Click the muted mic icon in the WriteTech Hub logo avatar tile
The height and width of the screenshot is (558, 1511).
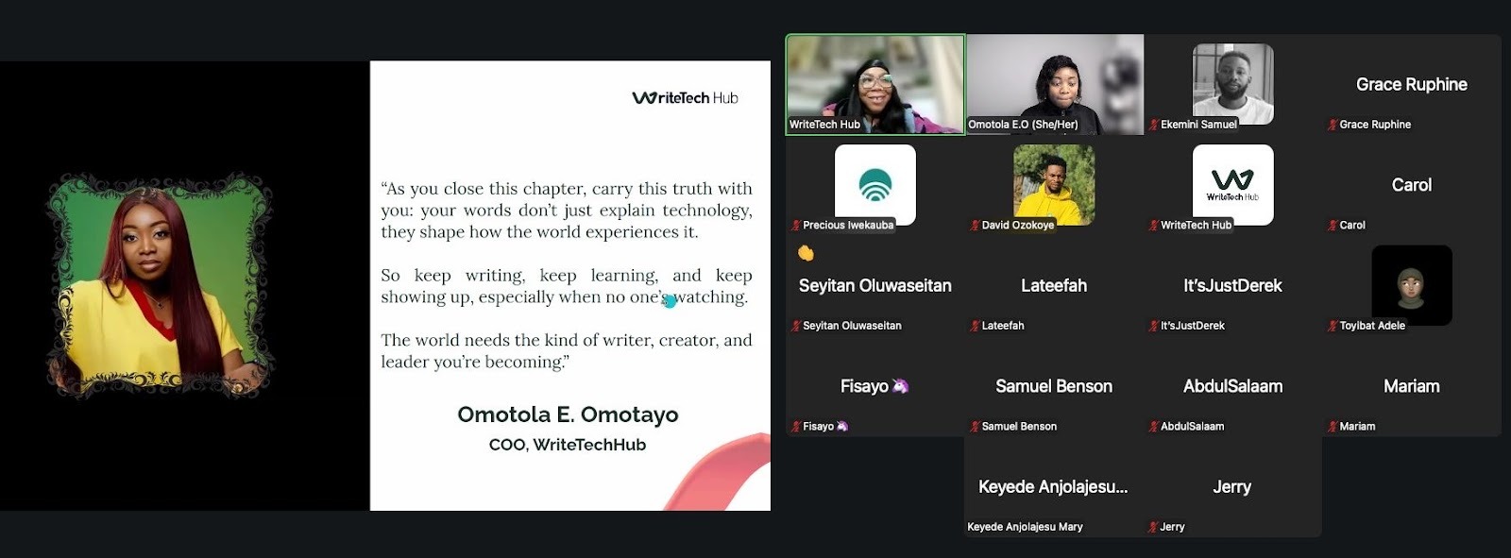1153,226
